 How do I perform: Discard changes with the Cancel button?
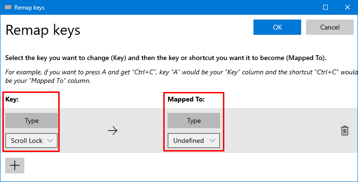[x=330, y=27]
